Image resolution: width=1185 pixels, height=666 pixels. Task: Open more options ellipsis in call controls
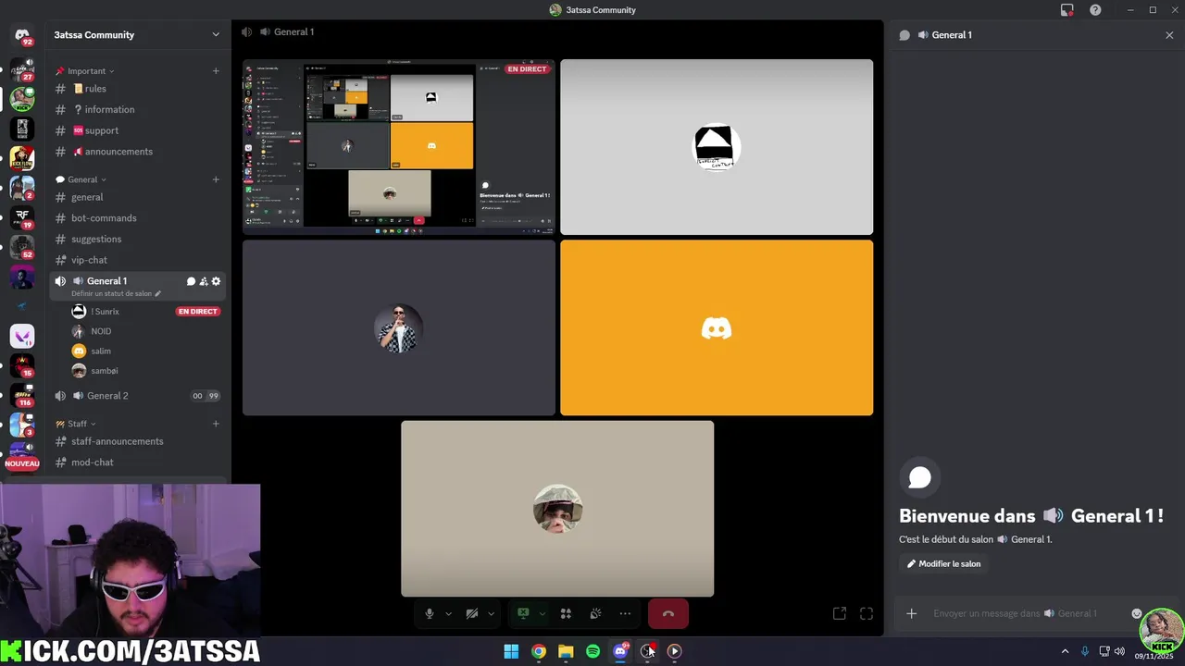[x=625, y=613]
